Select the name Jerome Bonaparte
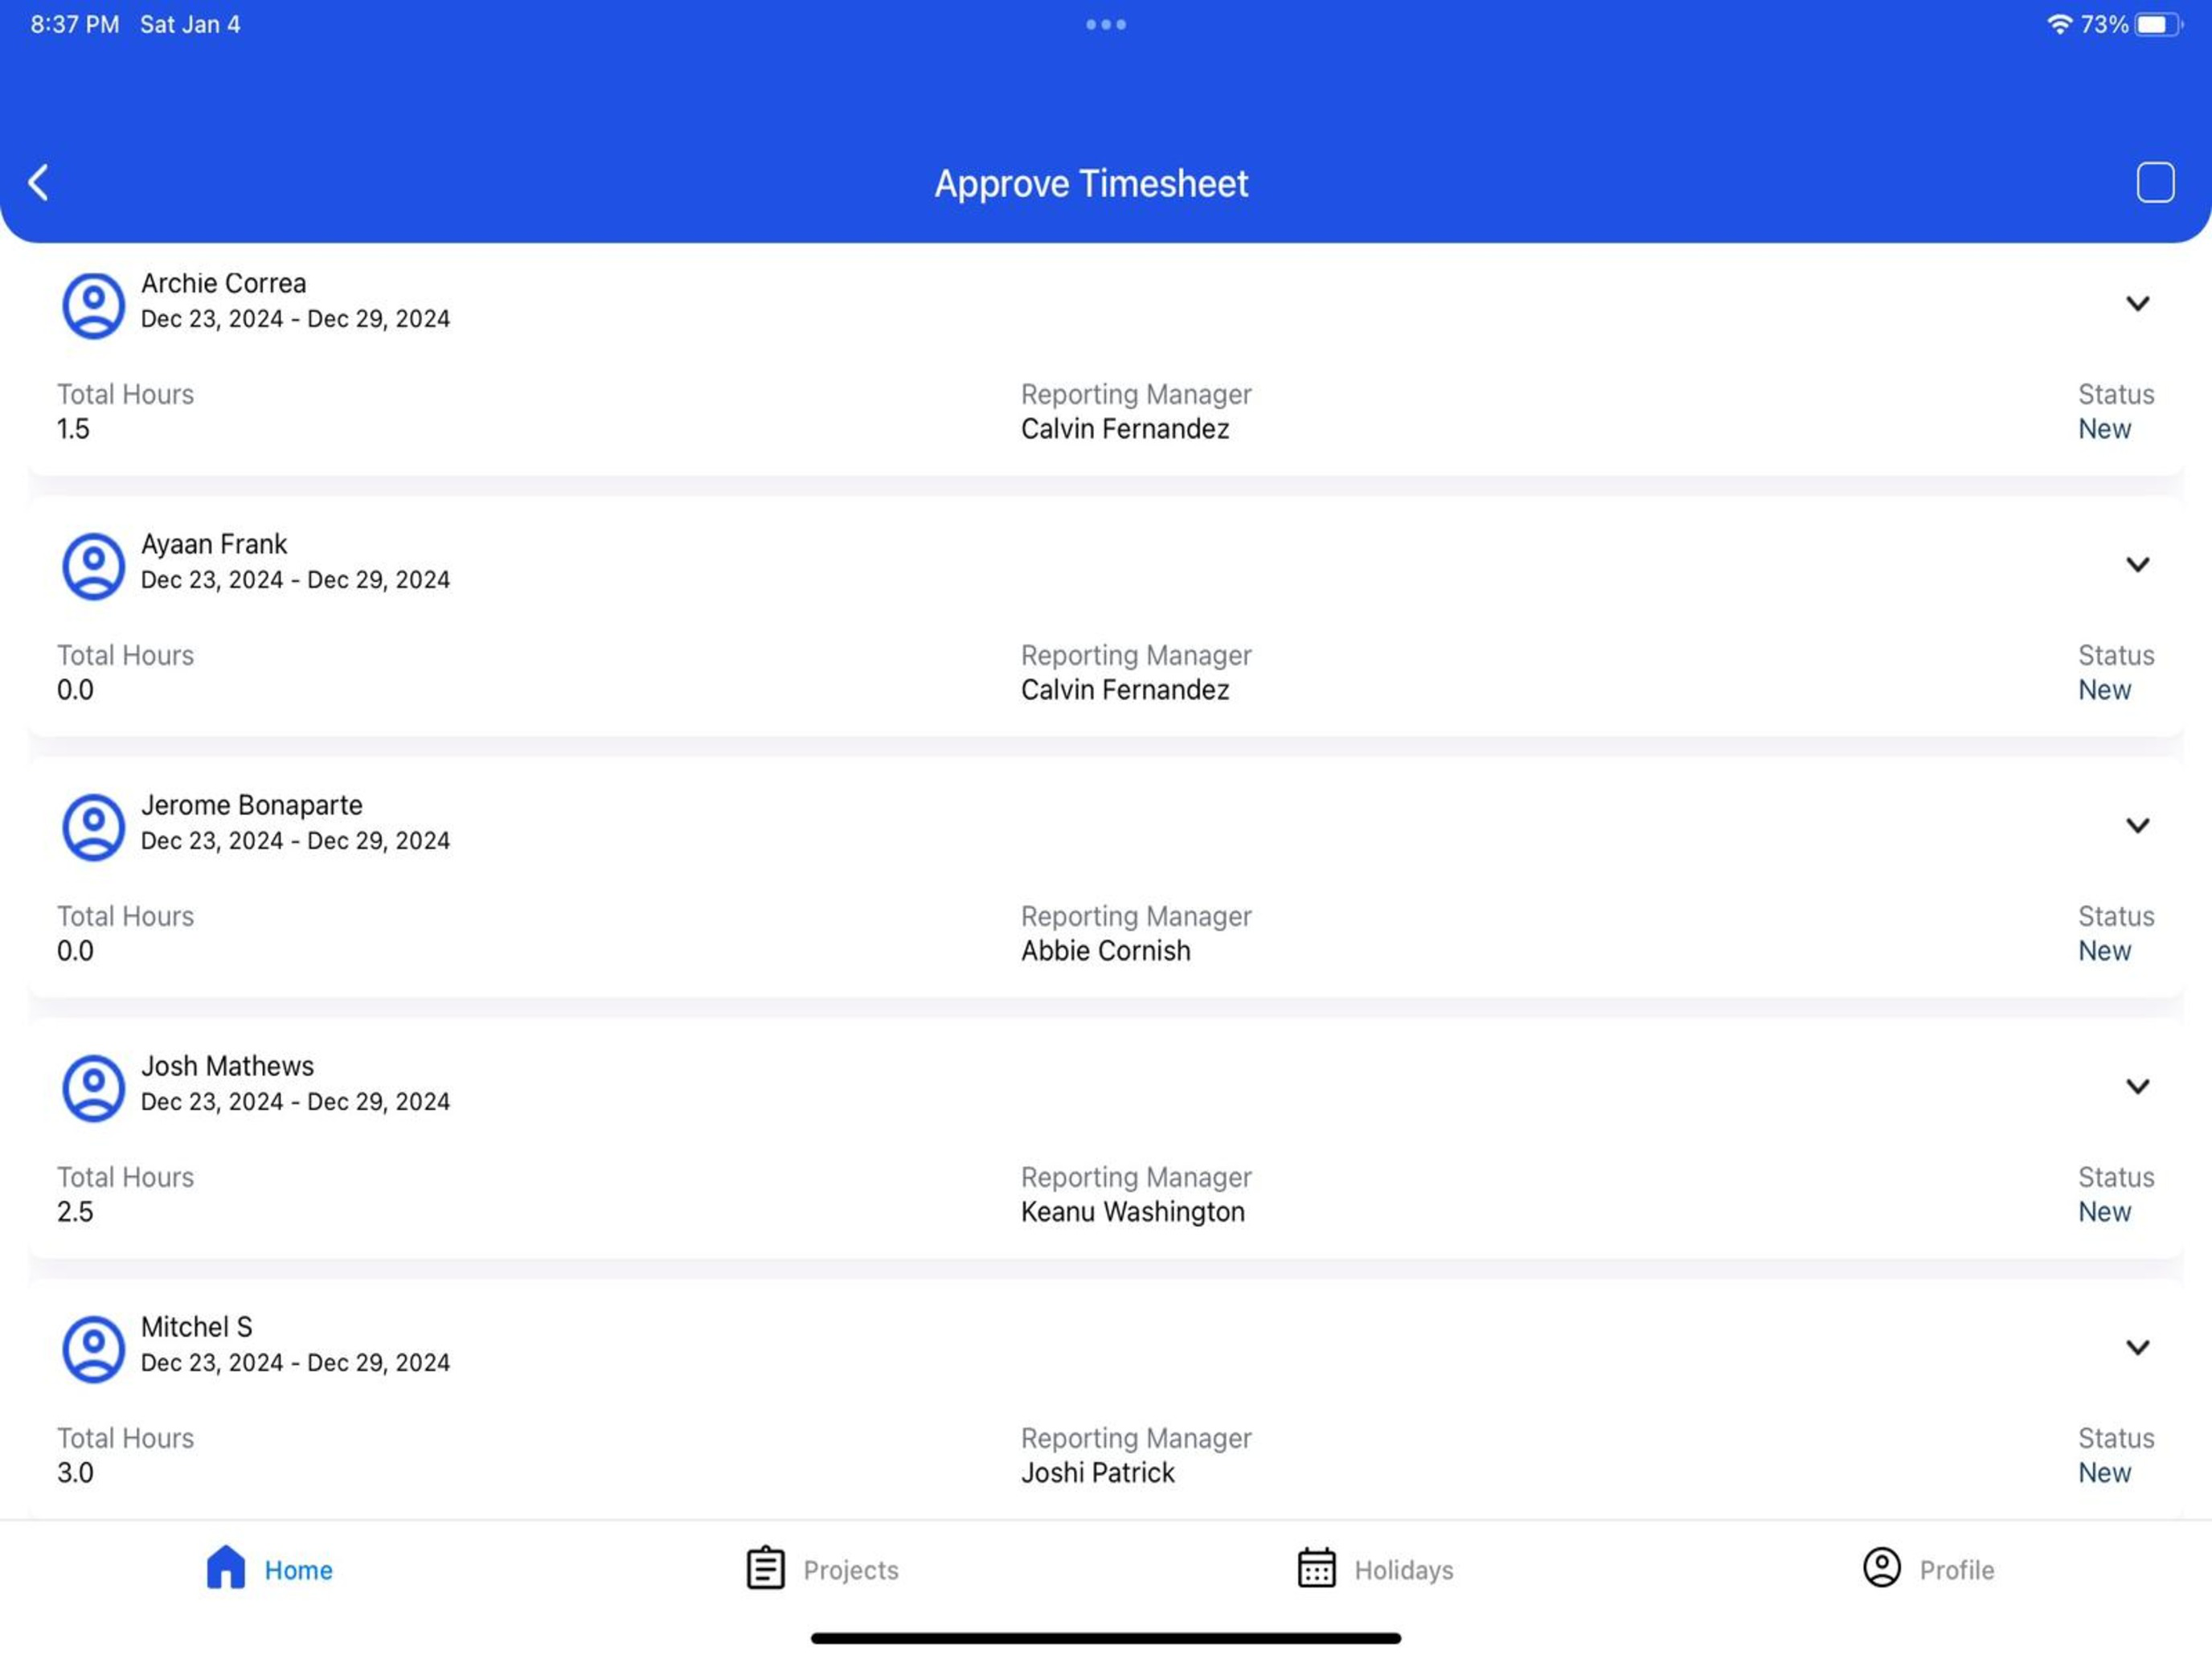 click(251, 805)
